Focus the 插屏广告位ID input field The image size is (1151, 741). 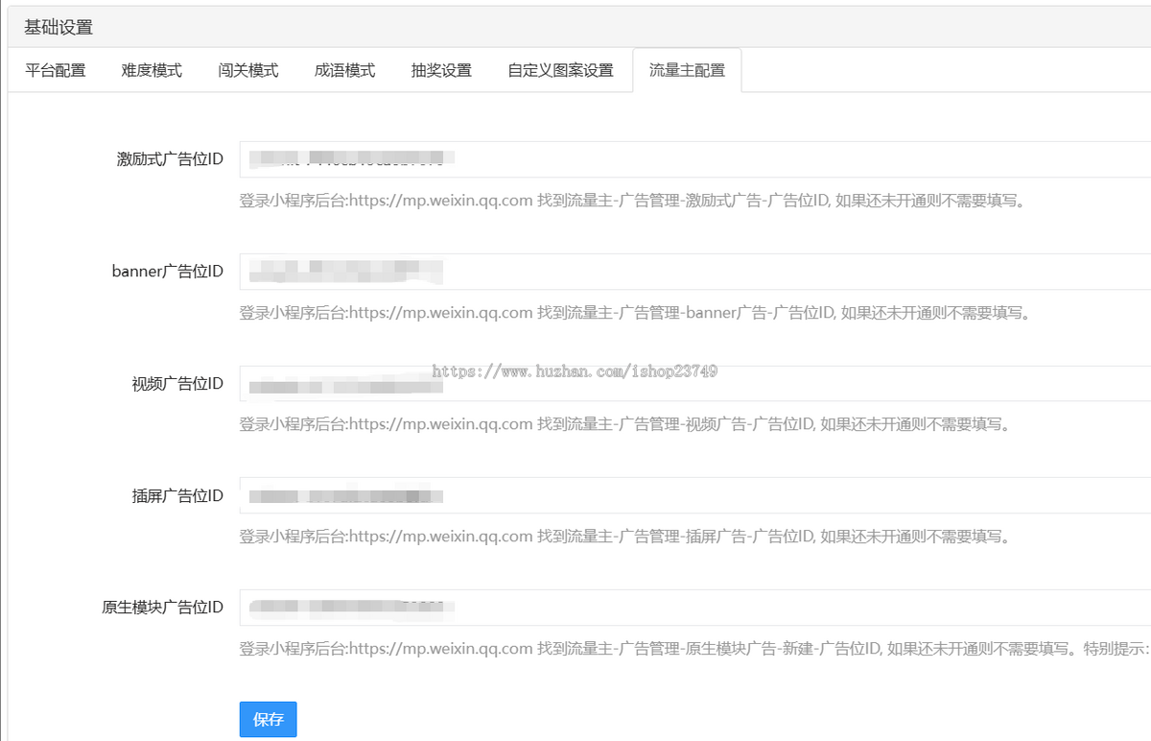694,496
